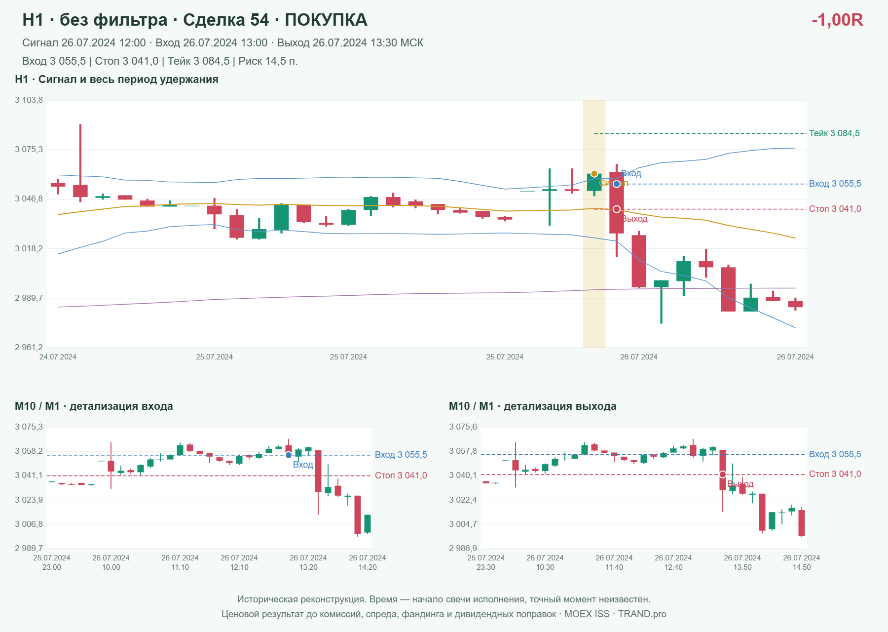Click the 'Тейк 3 084,5' label on H1 chart

[834, 133]
